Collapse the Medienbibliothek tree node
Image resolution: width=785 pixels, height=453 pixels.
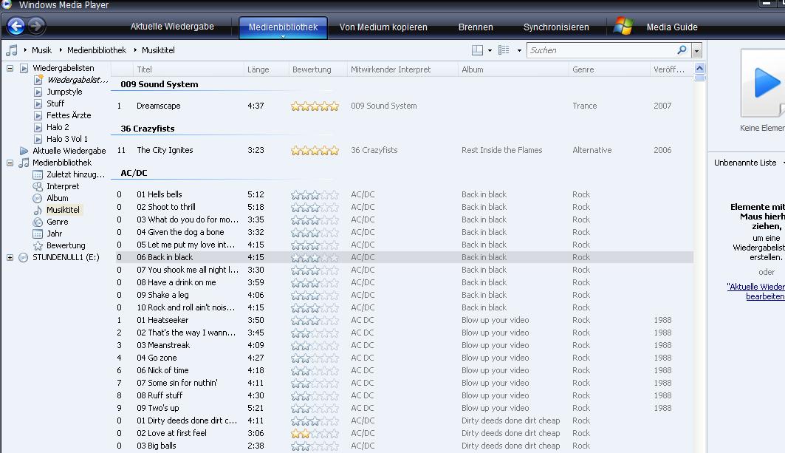pos(10,163)
